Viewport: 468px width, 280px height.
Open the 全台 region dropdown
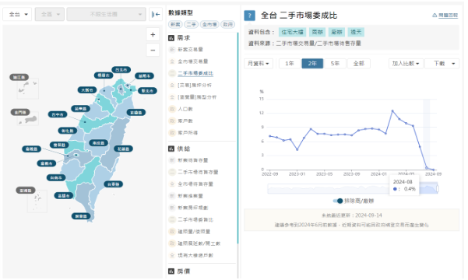click(18, 14)
